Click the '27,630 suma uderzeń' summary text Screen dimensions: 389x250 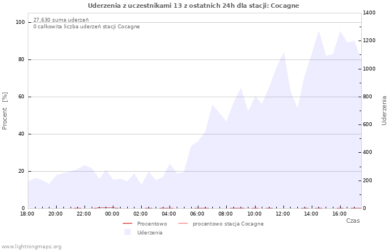click(x=61, y=20)
